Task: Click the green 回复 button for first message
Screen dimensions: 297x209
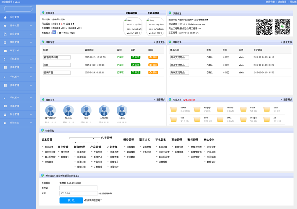Action: [x=135, y=57]
